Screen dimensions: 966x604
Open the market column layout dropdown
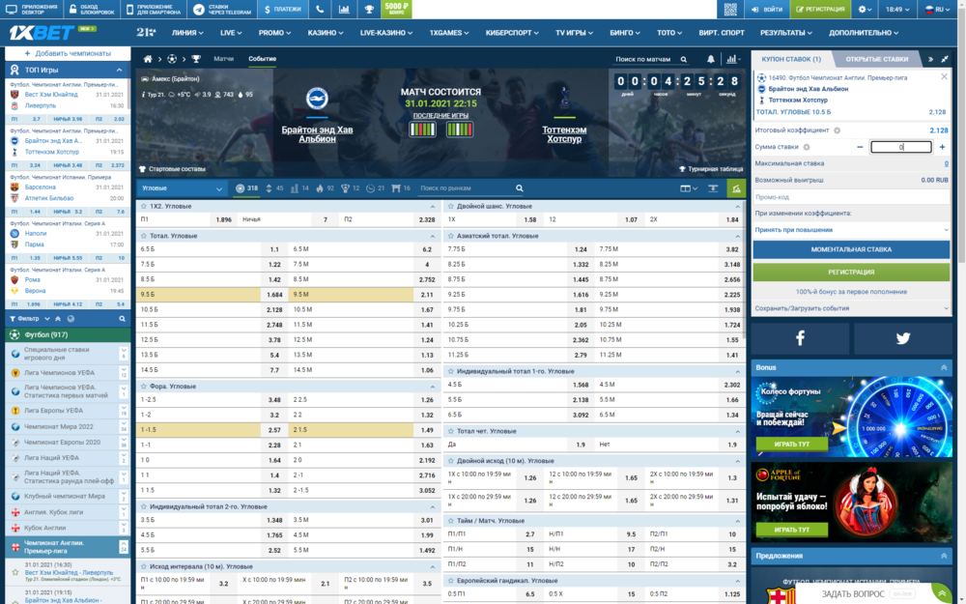tap(688, 188)
